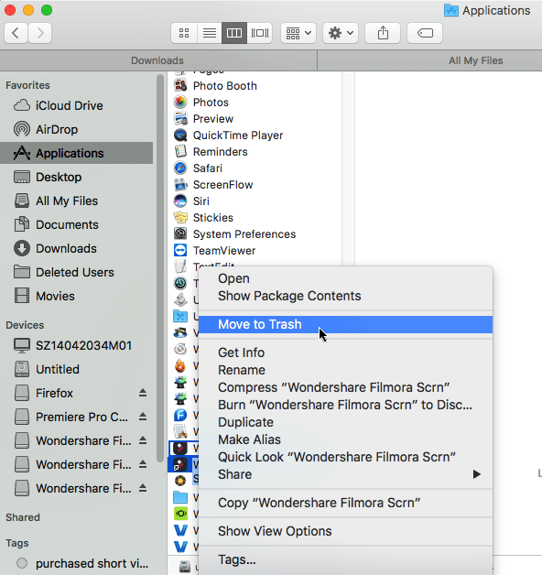Choose Move to Trash

(345, 324)
